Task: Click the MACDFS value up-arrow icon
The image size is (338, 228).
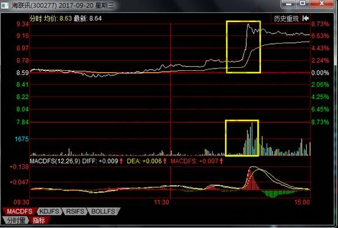Action: pos(221,161)
